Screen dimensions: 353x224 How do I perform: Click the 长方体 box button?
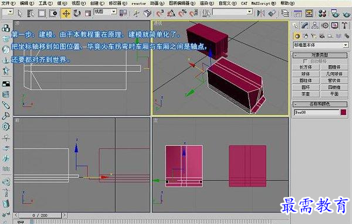click(306, 67)
